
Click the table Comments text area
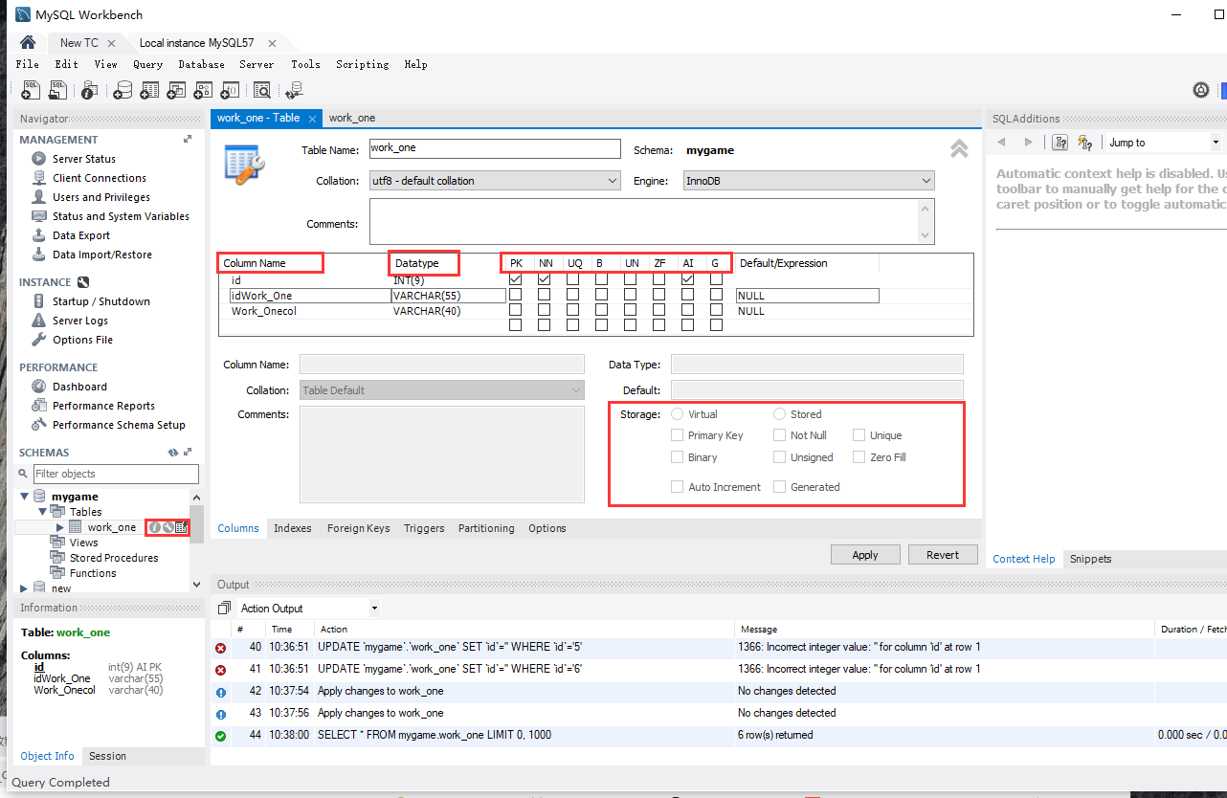[x=652, y=222]
